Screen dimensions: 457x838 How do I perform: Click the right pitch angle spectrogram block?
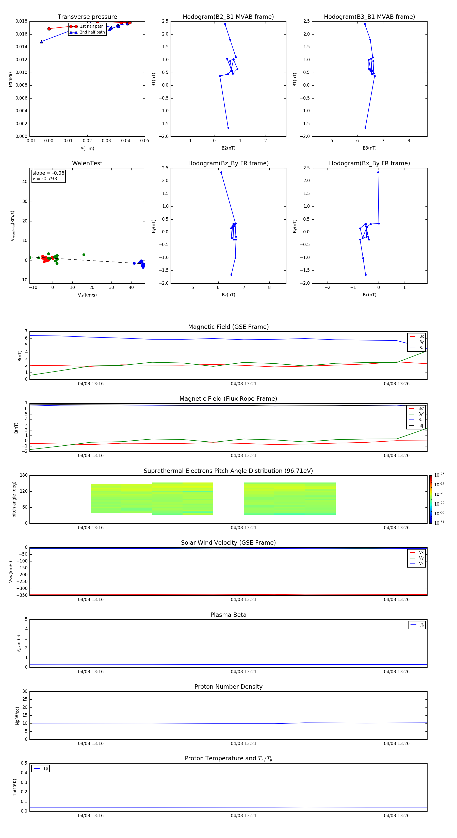(x=289, y=499)
